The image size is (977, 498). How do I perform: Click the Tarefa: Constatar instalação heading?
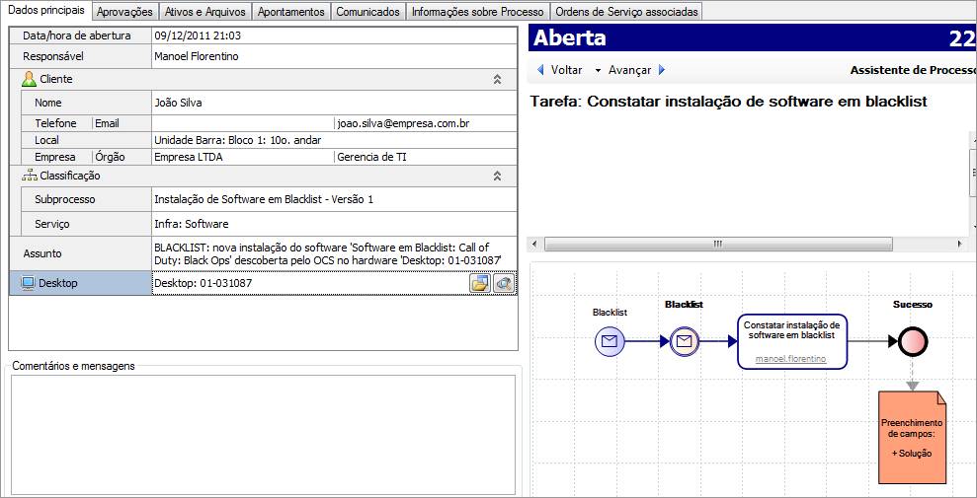coord(728,102)
